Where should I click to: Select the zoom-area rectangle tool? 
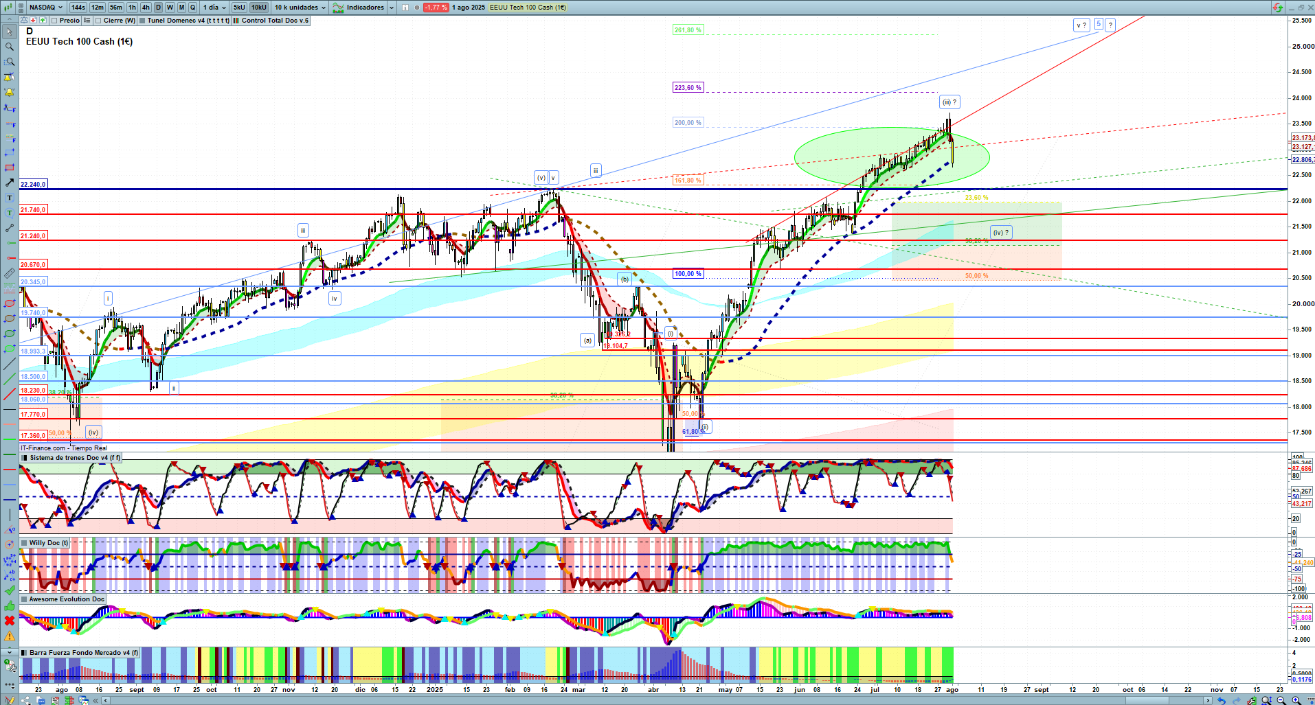10,62
